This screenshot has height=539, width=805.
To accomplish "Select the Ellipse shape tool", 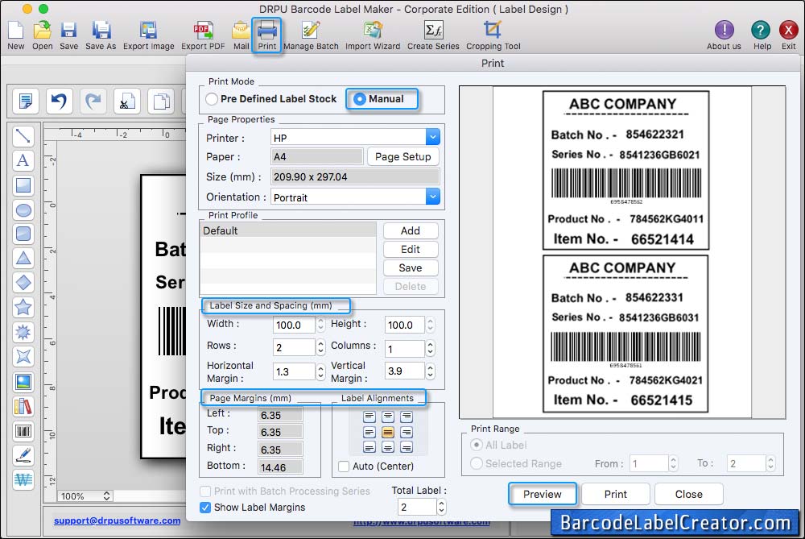I will pyautogui.click(x=23, y=209).
